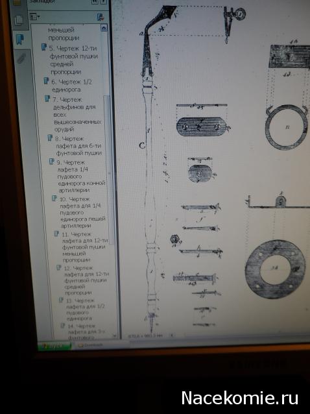Click the new bookmark icon in panel toolbar
This screenshot has height=414, width=310.
point(101,17)
